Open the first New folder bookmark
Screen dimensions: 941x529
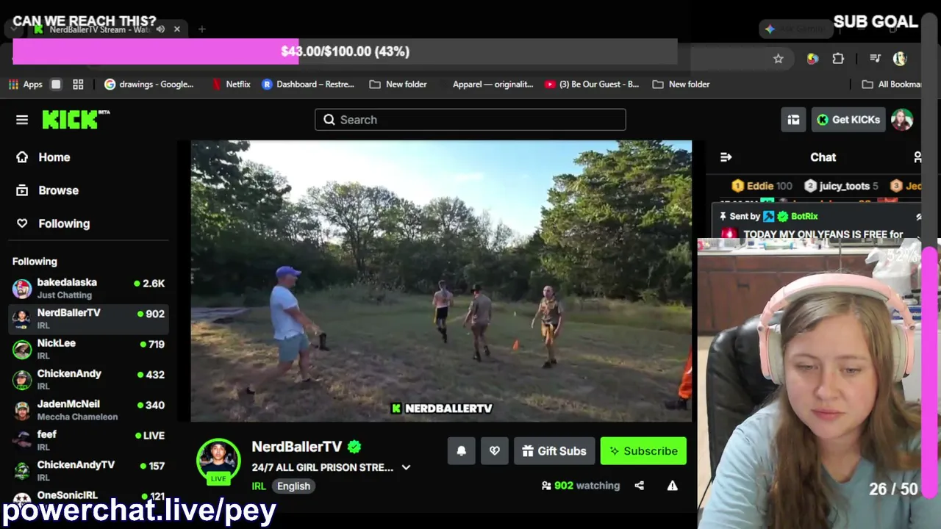398,84
